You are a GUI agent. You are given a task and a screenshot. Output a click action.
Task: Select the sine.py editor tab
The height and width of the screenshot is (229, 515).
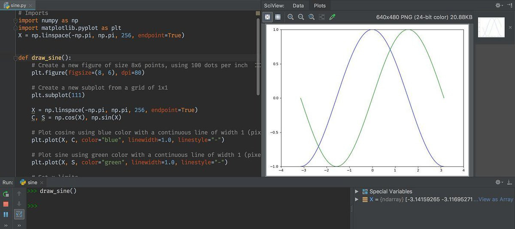(x=18, y=5)
